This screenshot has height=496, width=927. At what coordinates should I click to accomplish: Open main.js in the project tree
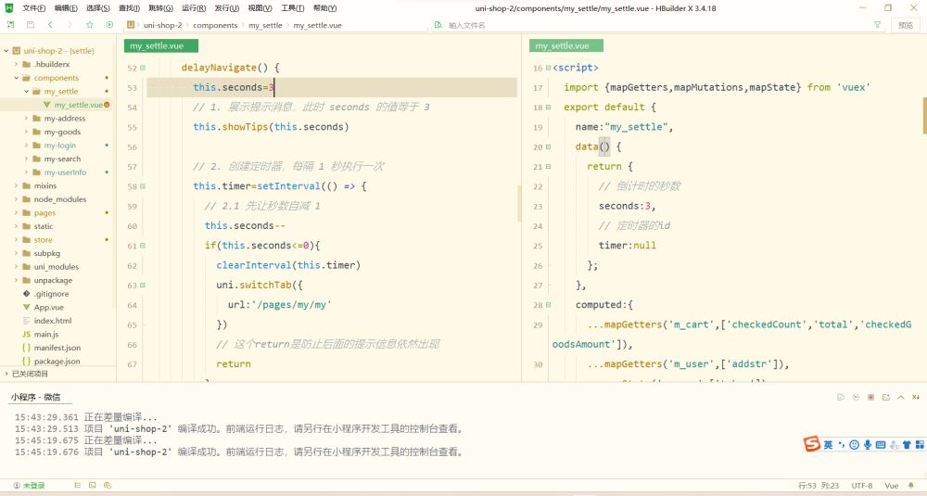click(45, 334)
